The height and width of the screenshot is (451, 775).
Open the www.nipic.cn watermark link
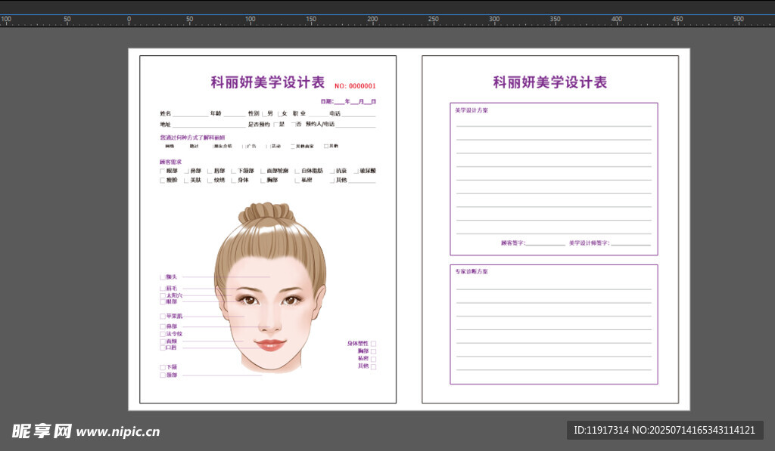118,432
